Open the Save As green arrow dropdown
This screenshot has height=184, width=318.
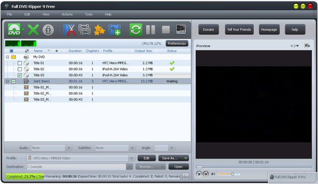(185, 158)
